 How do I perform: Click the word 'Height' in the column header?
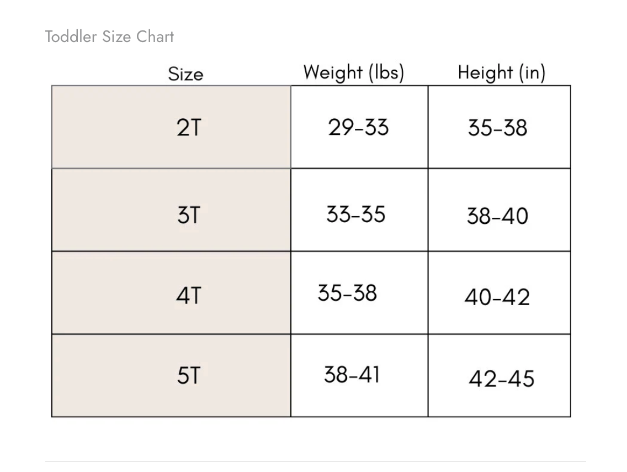[x=485, y=72]
